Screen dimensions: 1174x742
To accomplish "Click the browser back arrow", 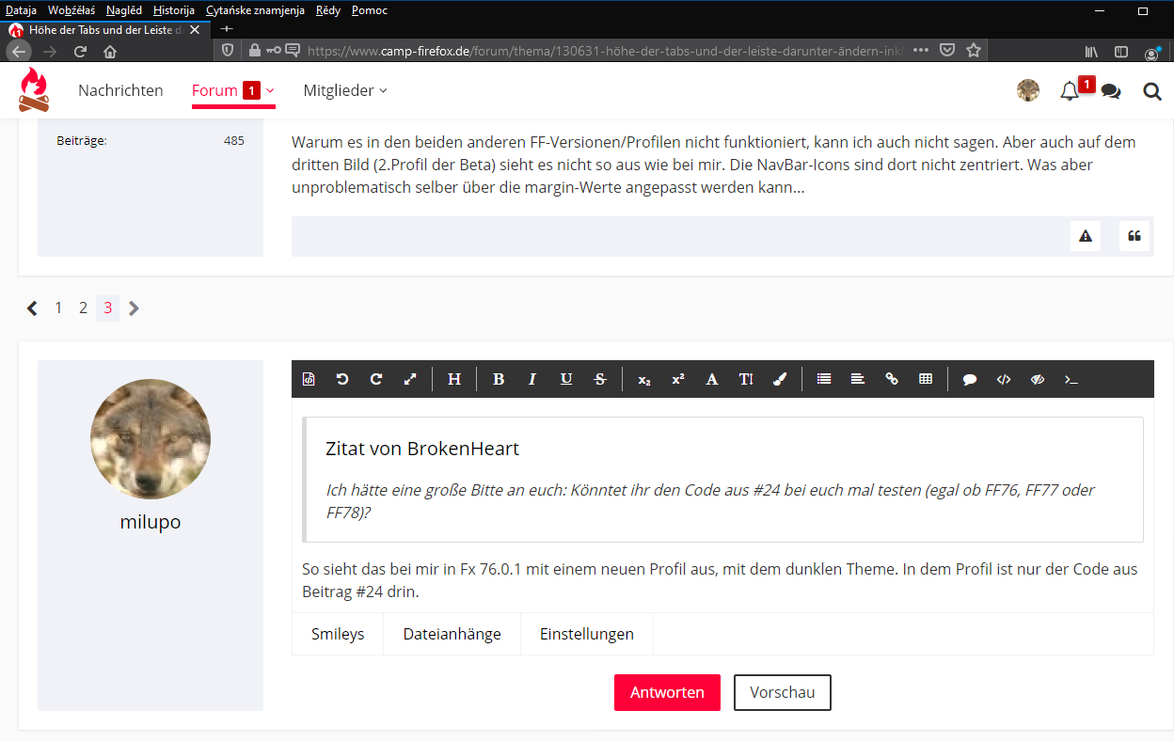I will point(19,51).
